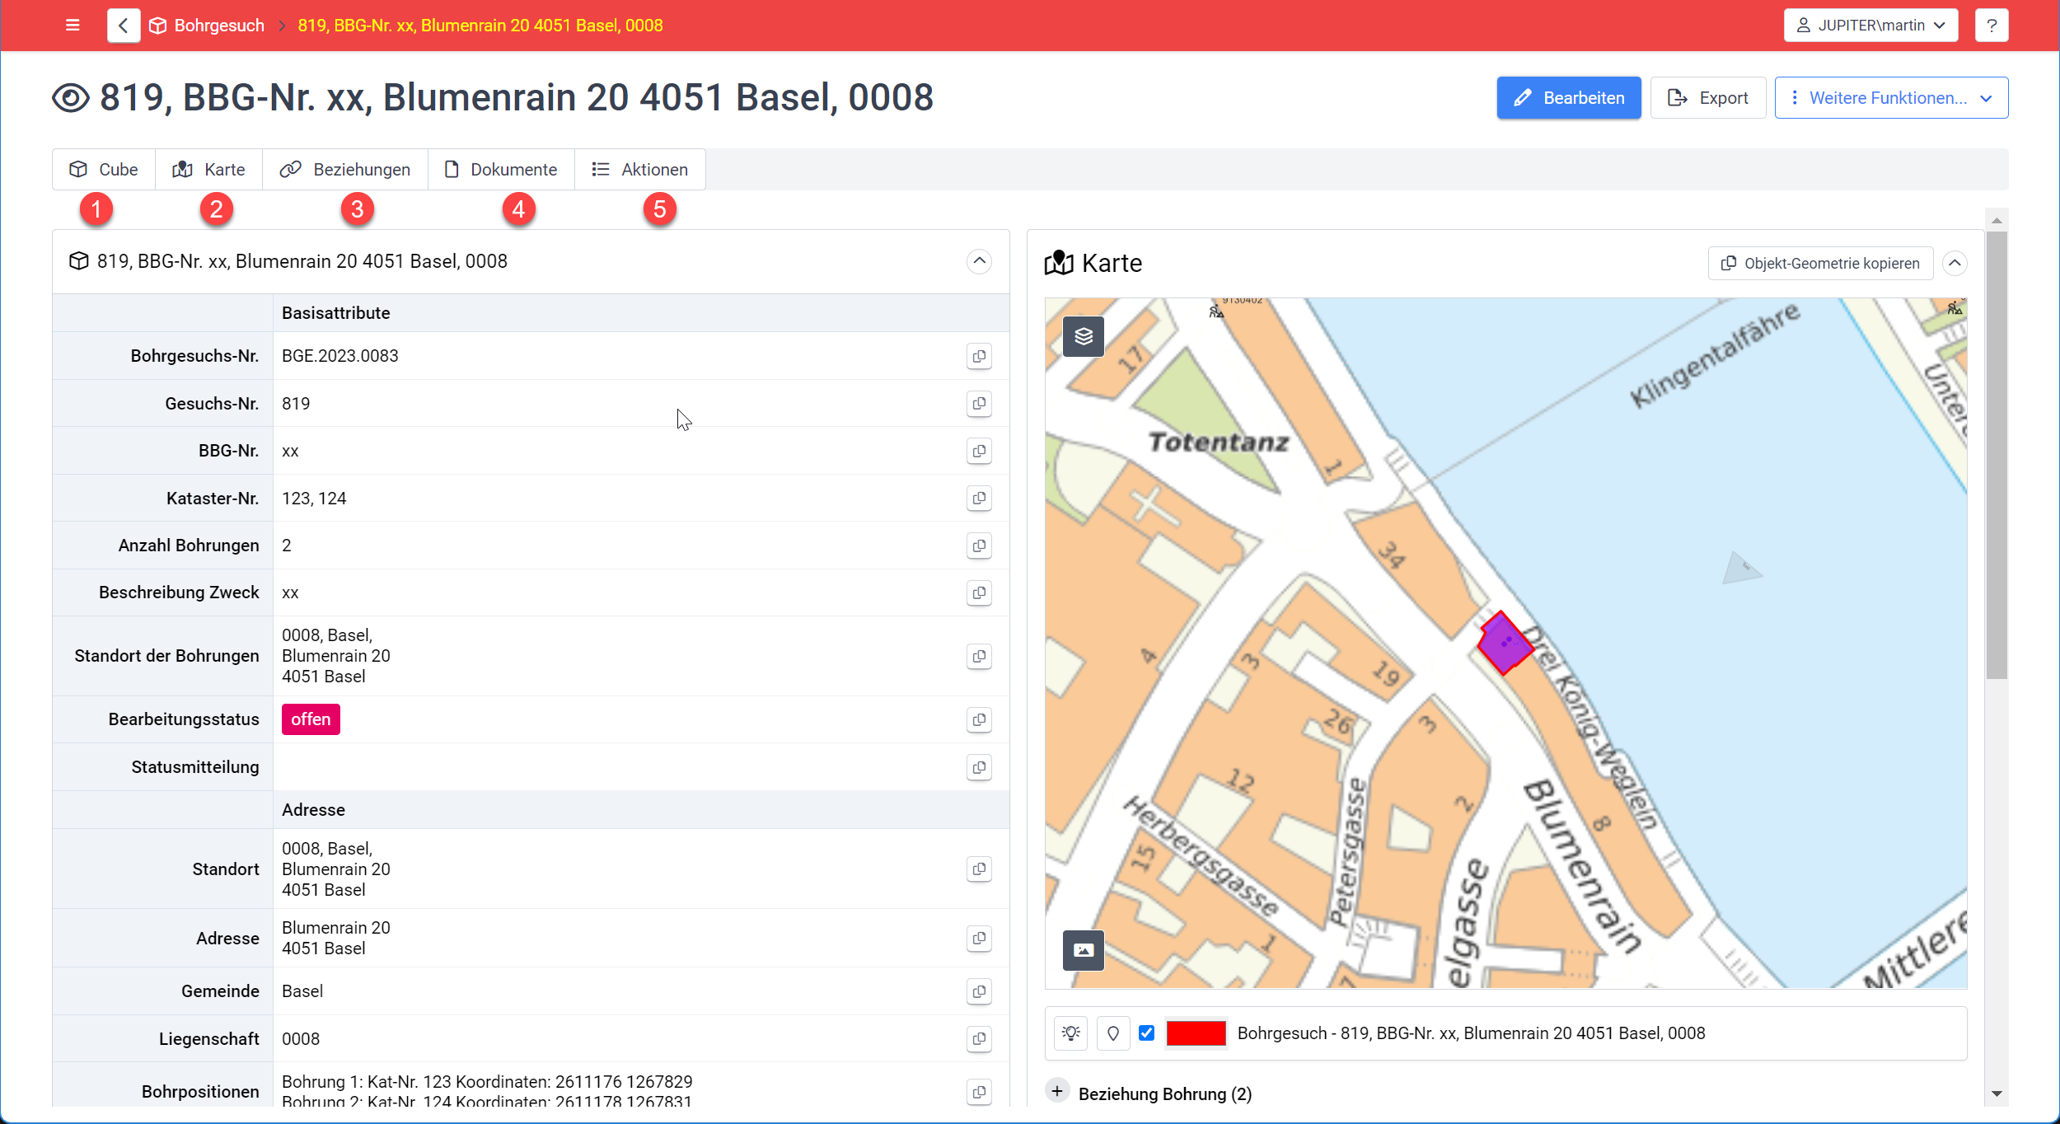Copy the Kataster-Nr. value
This screenshot has width=2060, height=1124.
(x=979, y=498)
